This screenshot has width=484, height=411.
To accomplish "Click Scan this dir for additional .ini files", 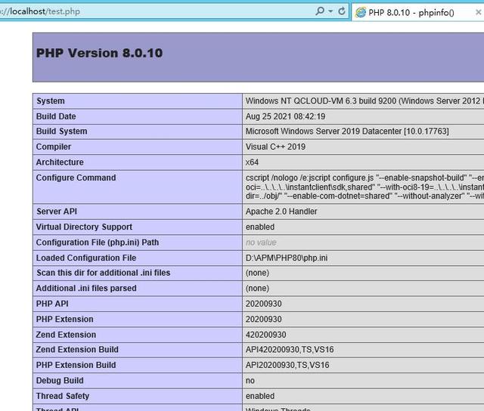I will point(104,273).
